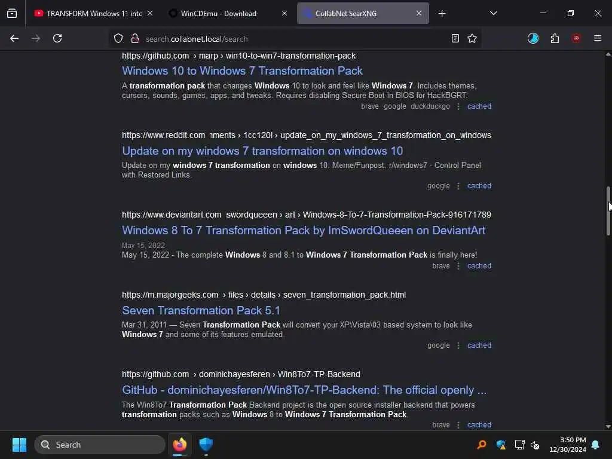Viewport: 612px width, 459px height.
Task: Open the circular blue extension icon in toolbar
Action: (x=533, y=38)
